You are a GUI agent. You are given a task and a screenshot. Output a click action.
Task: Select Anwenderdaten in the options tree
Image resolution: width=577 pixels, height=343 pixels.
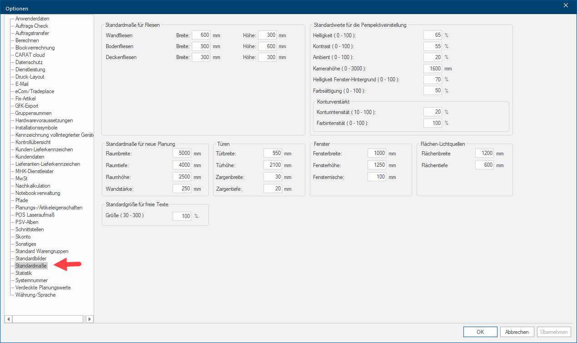(x=32, y=19)
